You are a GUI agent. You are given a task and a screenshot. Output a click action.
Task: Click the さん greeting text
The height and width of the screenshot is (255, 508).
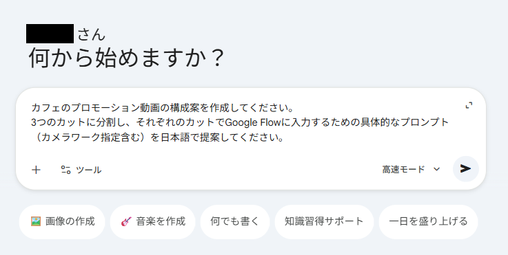pyautogui.click(x=92, y=34)
